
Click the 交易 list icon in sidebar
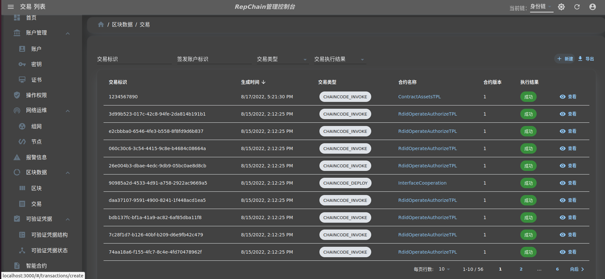pyautogui.click(x=22, y=204)
